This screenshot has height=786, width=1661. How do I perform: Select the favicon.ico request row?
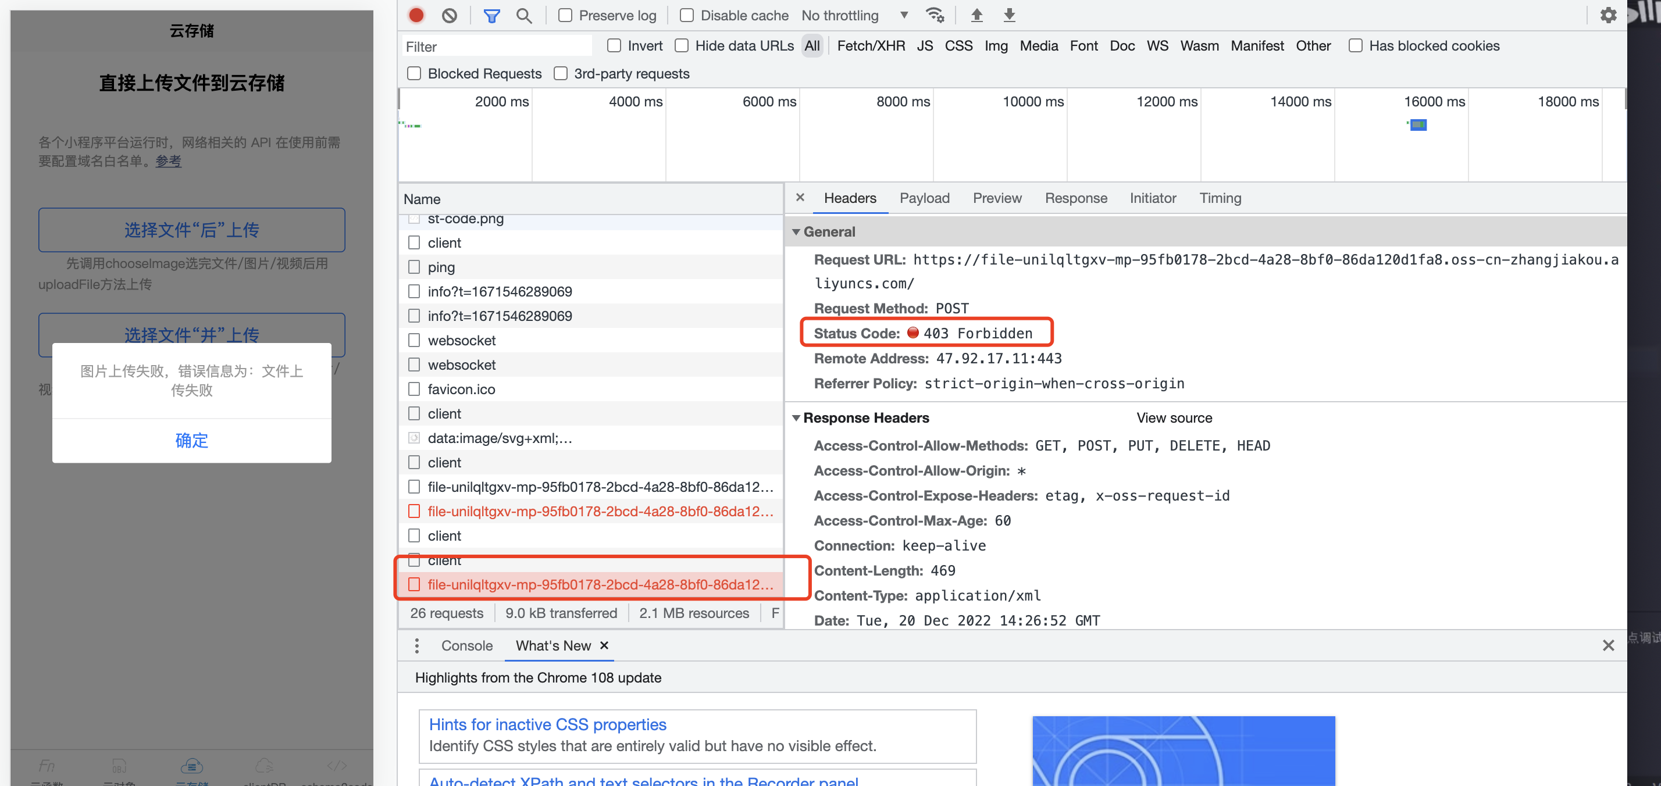(x=590, y=389)
